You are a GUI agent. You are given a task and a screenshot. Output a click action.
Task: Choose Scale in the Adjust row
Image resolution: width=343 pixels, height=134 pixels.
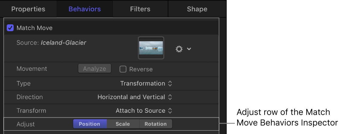pos(123,124)
